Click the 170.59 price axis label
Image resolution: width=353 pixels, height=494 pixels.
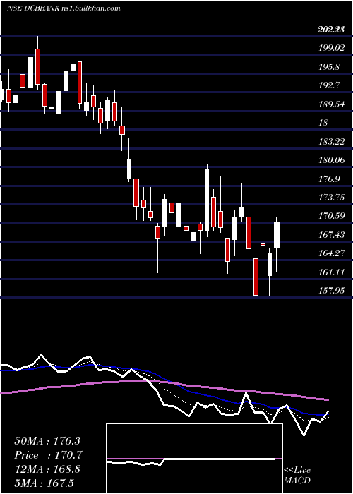(332, 216)
